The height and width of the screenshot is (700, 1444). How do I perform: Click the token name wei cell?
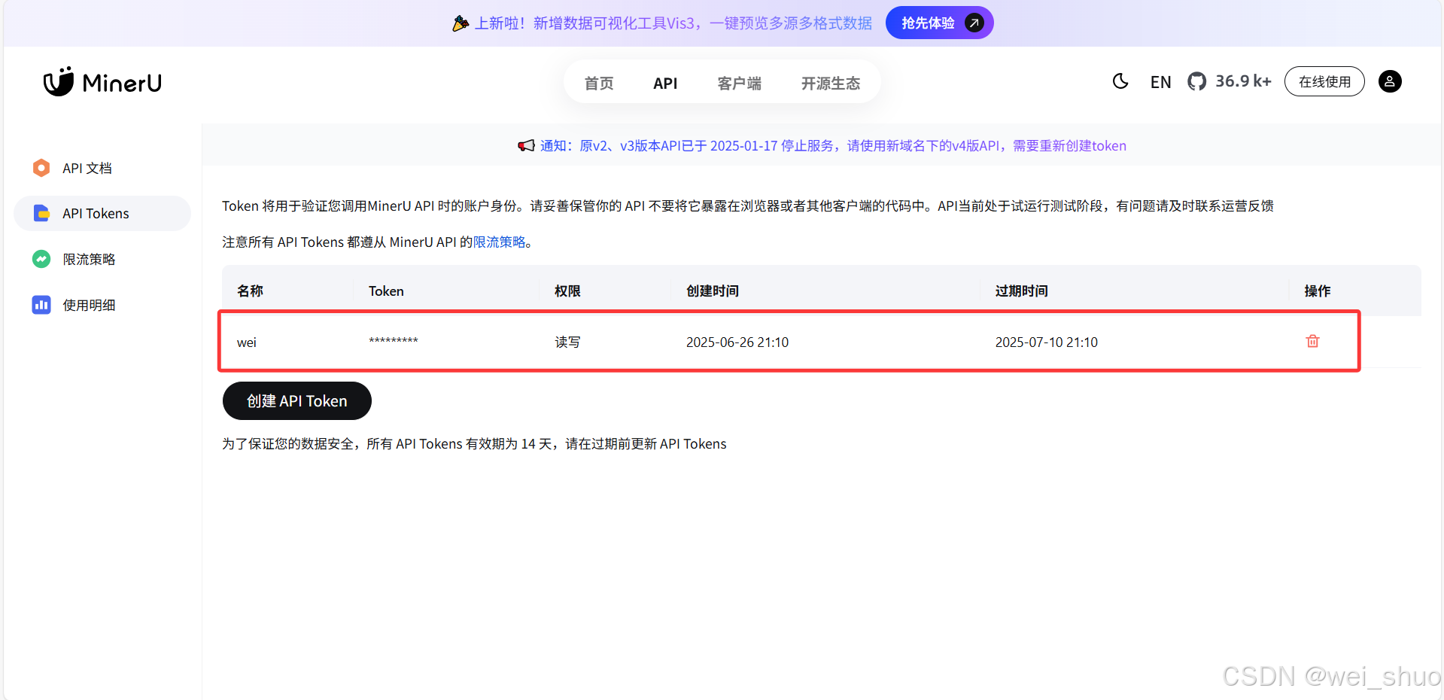pos(247,342)
